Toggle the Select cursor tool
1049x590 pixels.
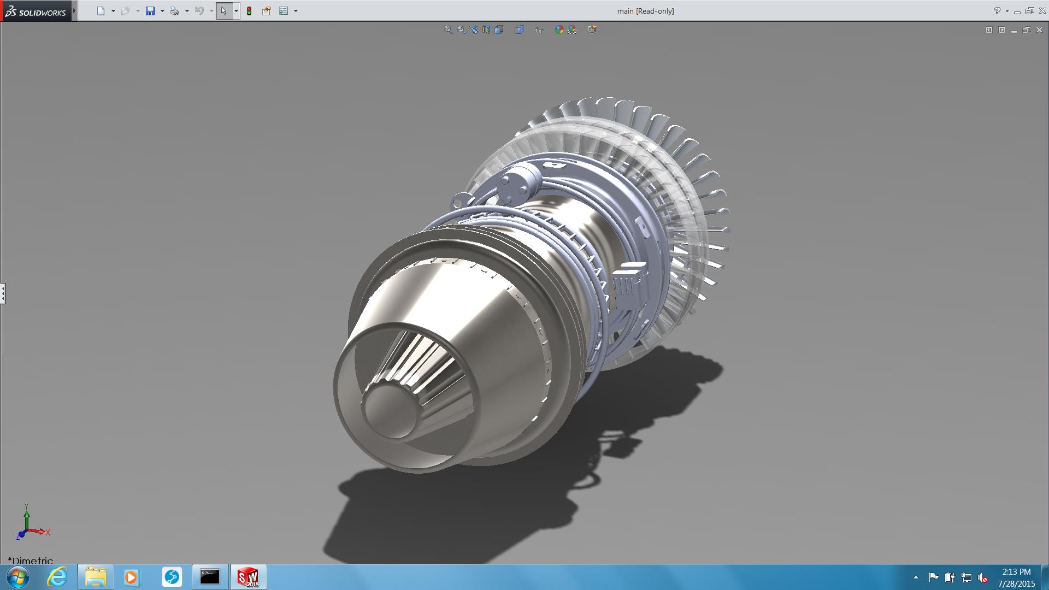[223, 11]
